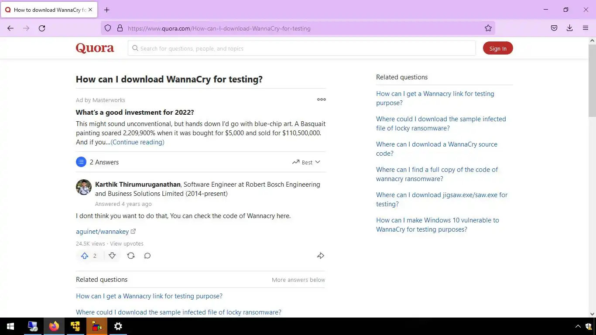Screen dimensions: 596x335
Task: Click the Sign In button
Action: point(498,48)
